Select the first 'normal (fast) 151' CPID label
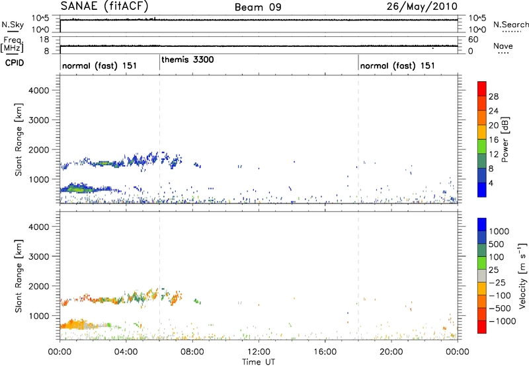Image resolution: width=529 pixels, height=366 pixels. point(100,65)
